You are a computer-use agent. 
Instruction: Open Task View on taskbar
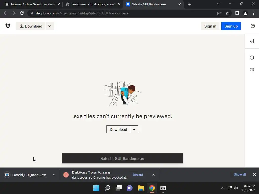[118, 188]
